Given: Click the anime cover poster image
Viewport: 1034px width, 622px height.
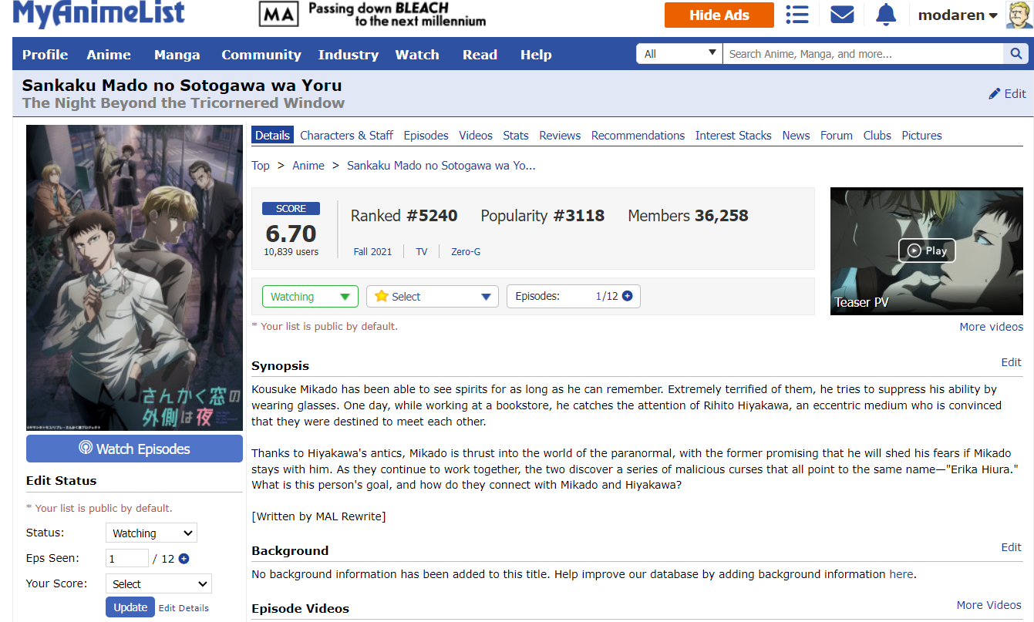Looking at the screenshot, I should 134,277.
